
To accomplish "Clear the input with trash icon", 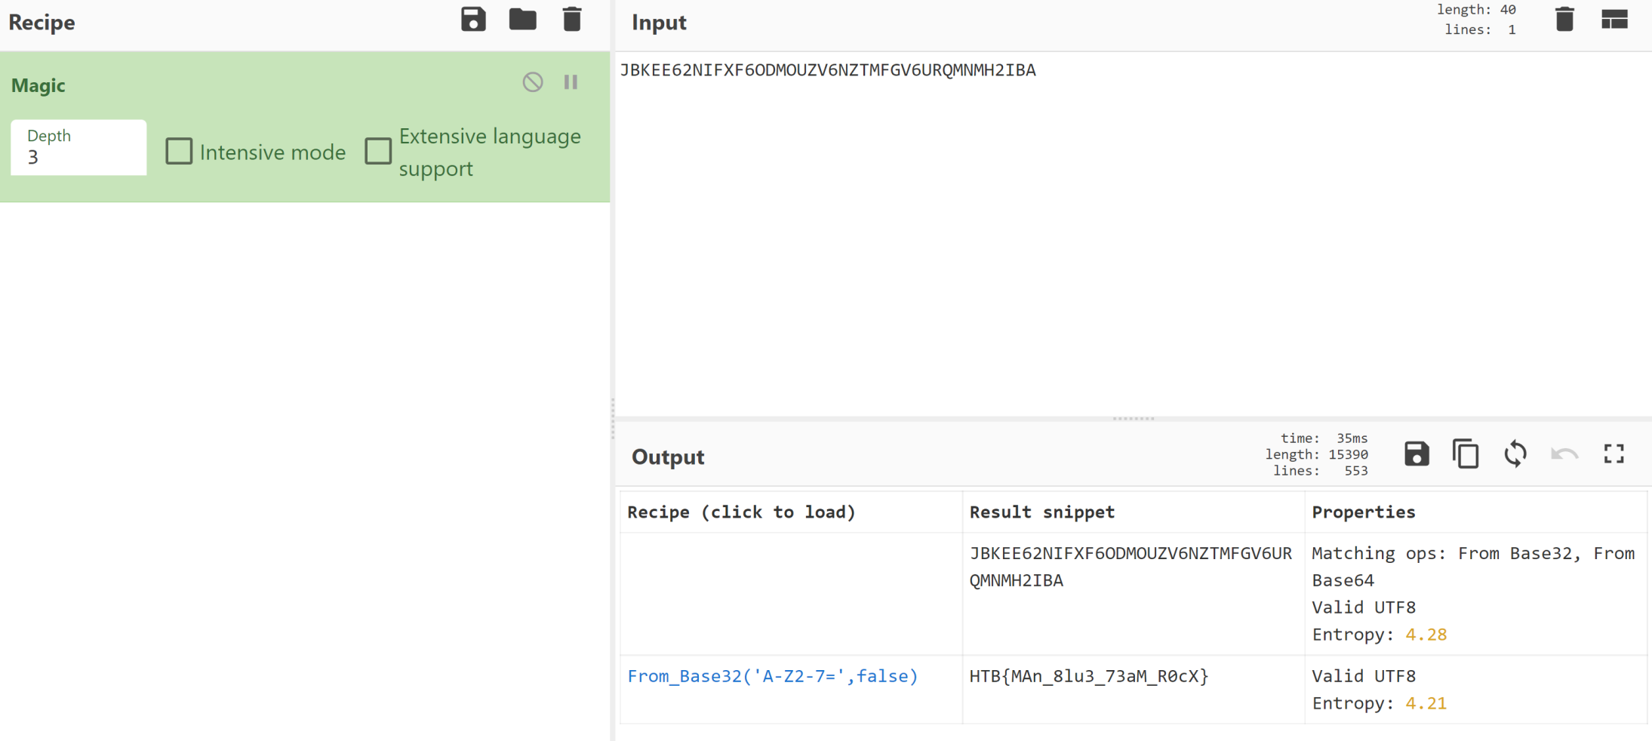I will coord(1564,20).
